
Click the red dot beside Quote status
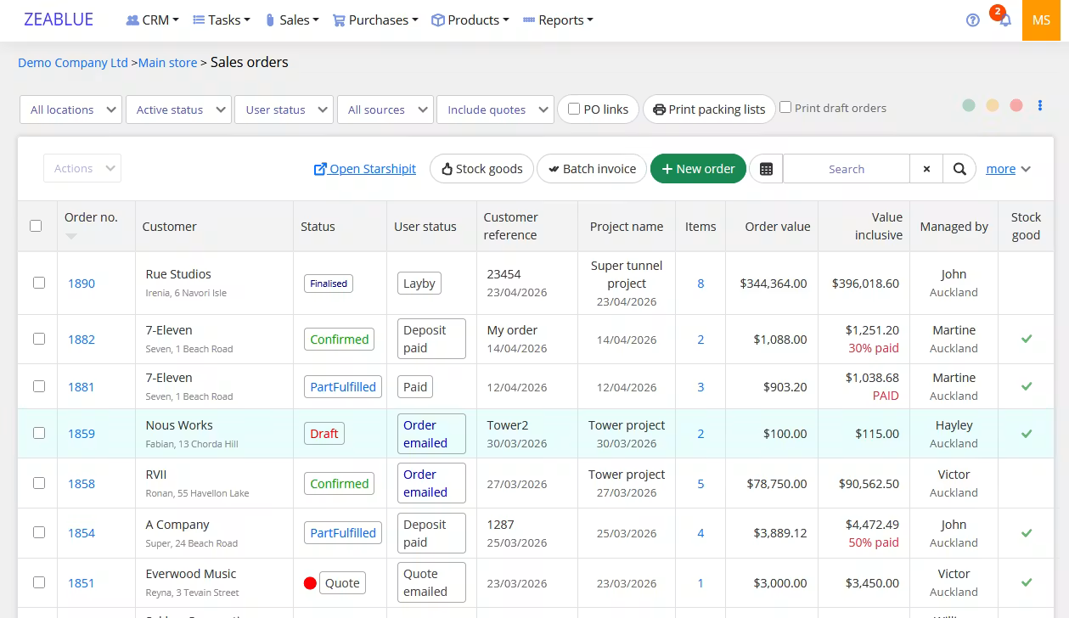click(x=310, y=583)
